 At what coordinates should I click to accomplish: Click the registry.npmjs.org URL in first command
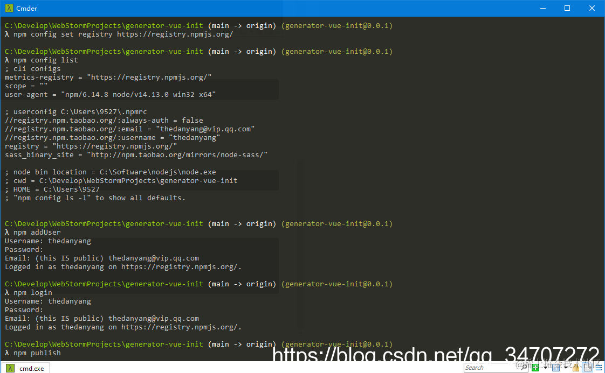point(175,34)
